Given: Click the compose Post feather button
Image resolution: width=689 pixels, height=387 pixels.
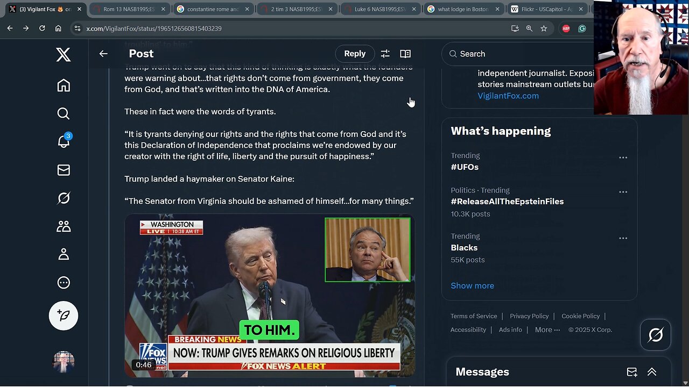Looking at the screenshot, I should 64,316.
